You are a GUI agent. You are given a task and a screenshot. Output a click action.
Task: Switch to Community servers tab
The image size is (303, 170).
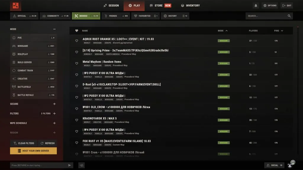pos(55,16)
